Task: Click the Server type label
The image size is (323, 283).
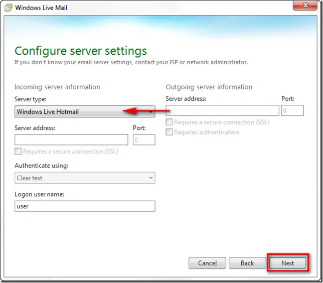Action: pyautogui.click(x=31, y=99)
